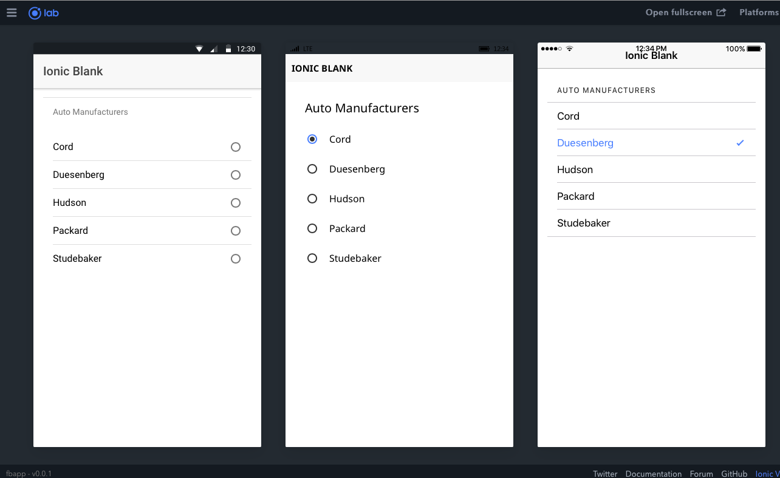
Task: Choose Hudson in the iOS preview list
Action: [651, 169]
